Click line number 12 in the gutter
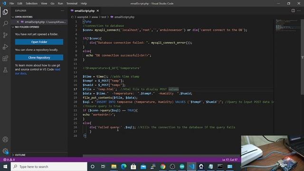The width and height of the screenshot is (304, 171). (x=75, y=68)
